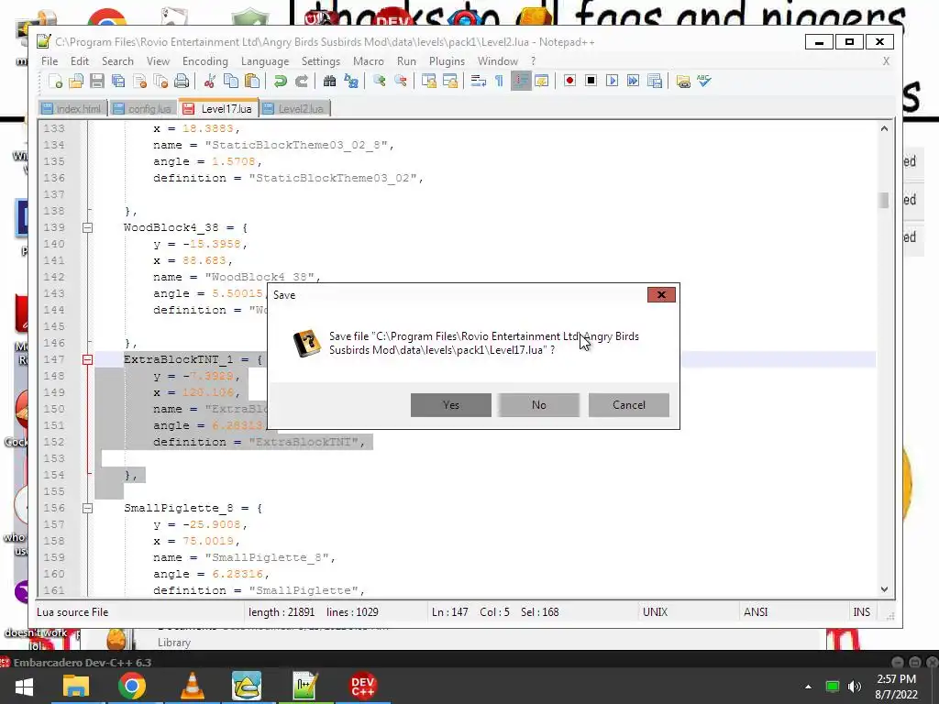Click the vertical scrollbar thumb
Image resolution: width=939 pixels, height=704 pixels.
click(x=885, y=201)
